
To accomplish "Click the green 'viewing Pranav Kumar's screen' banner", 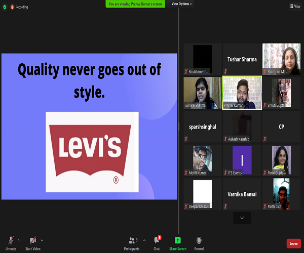I will pyautogui.click(x=135, y=4).
